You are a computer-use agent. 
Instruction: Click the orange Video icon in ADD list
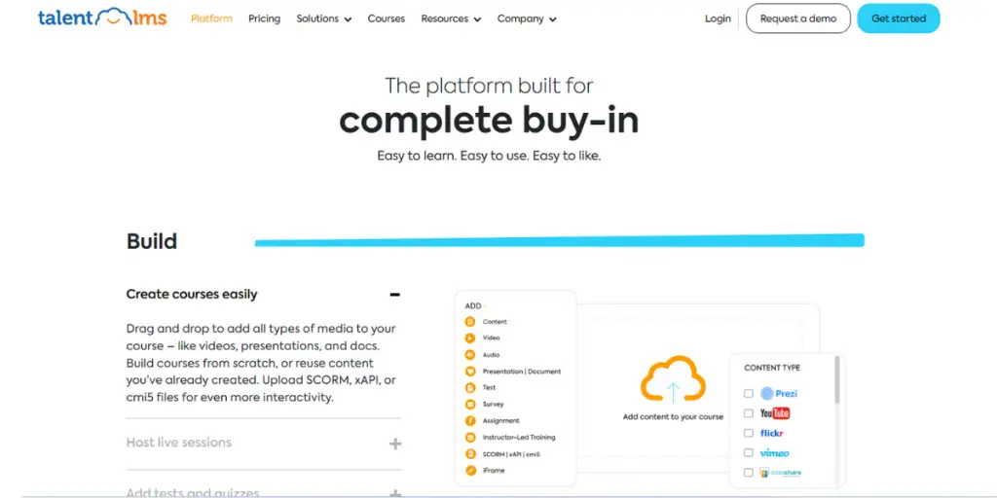click(x=469, y=338)
